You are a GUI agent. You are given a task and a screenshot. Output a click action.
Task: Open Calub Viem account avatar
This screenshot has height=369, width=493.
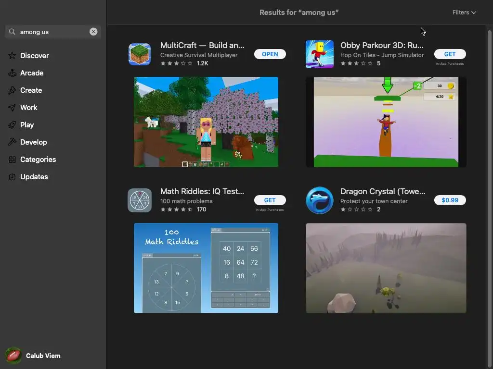13,356
